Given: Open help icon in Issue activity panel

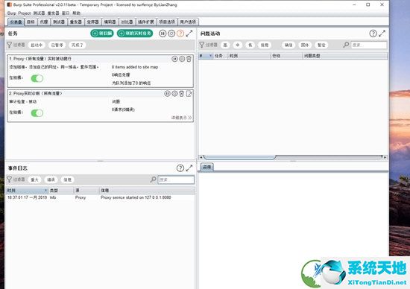Looking at the screenshot, I should click(373, 34).
